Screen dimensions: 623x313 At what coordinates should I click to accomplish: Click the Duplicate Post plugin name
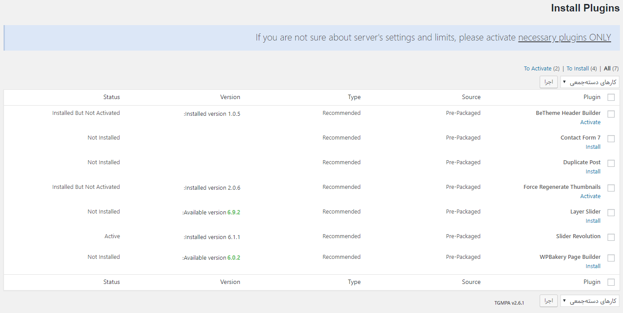[x=582, y=162]
